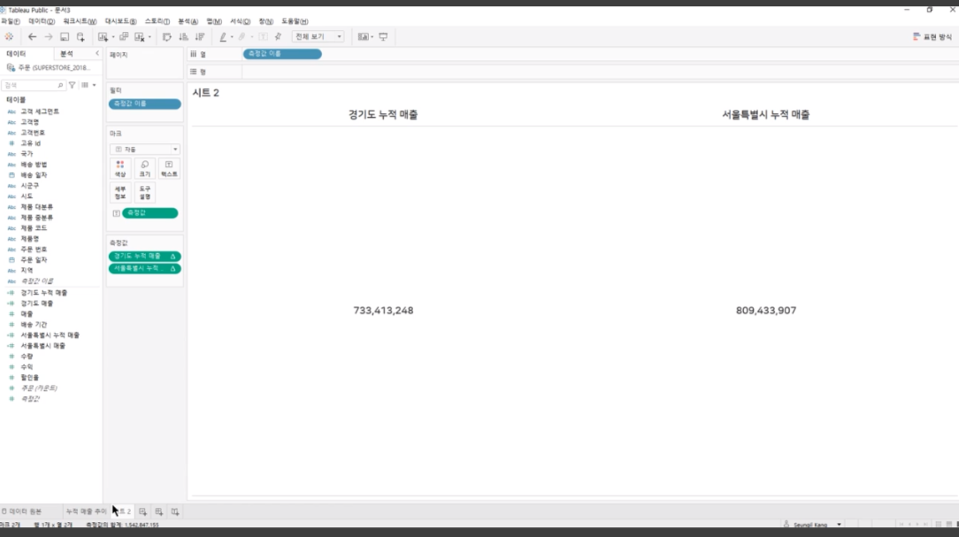Click the 텍스트 text mark card

coord(169,169)
